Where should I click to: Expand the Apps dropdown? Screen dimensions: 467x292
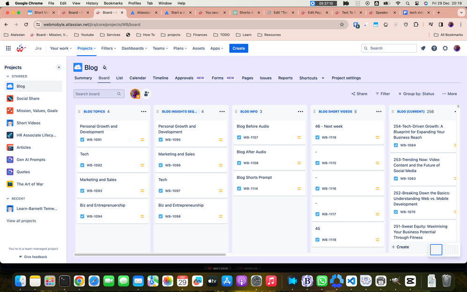click(217, 48)
